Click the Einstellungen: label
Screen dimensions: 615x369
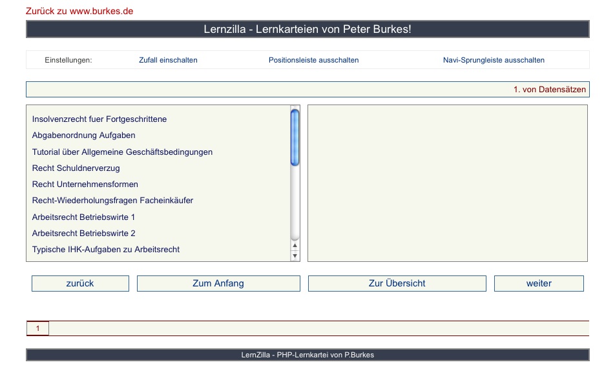[x=68, y=60]
